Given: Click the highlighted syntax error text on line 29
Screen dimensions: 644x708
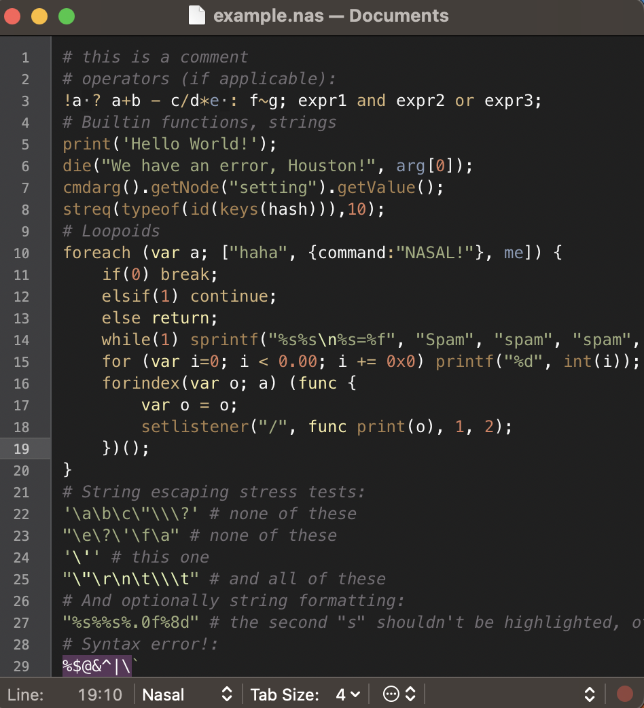Looking at the screenshot, I should [x=97, y=666].
